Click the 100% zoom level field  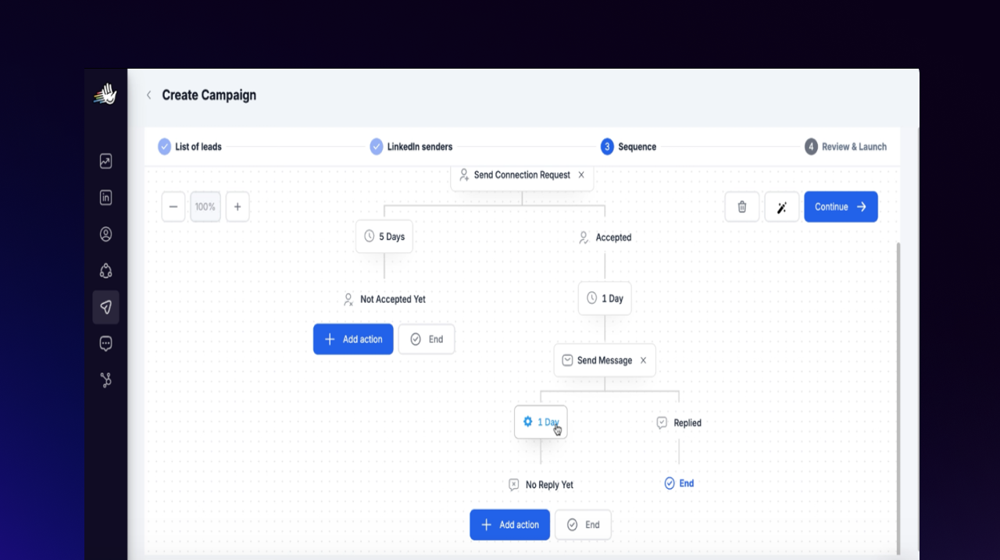click(x=205, y=207)
